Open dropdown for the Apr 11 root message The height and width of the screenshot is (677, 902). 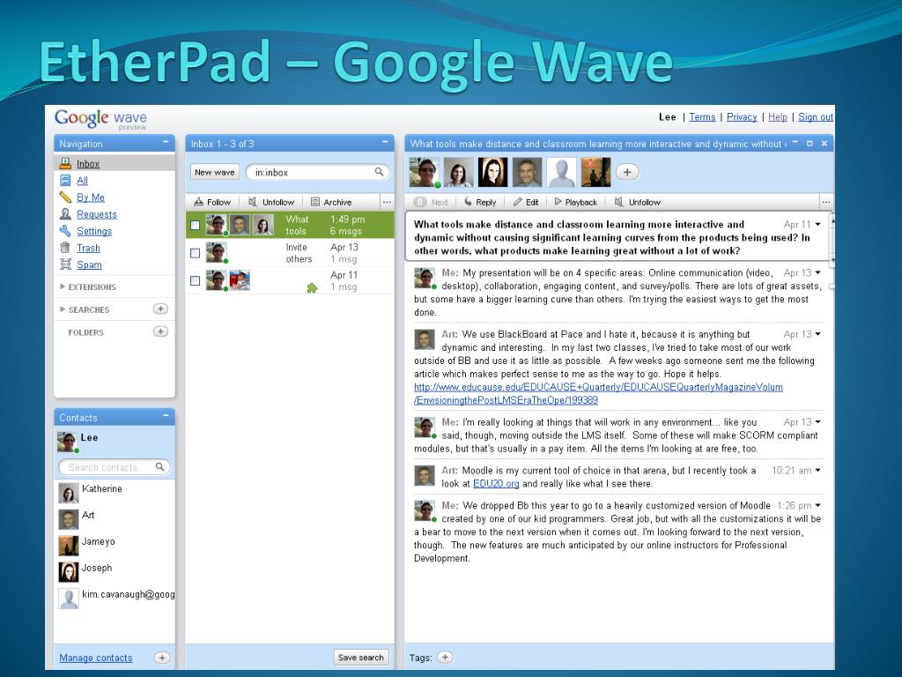tap(818, 225)
